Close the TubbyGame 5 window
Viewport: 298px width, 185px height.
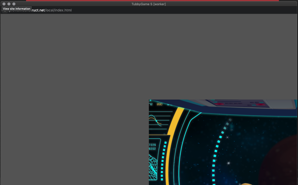click(4, 4)
